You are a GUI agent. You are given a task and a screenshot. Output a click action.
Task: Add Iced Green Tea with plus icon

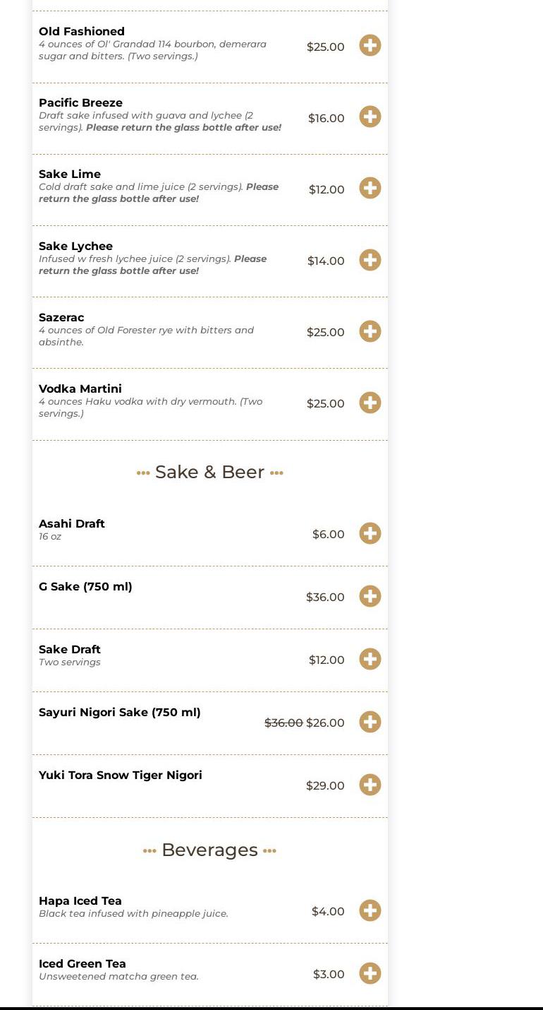pos(370,973)
